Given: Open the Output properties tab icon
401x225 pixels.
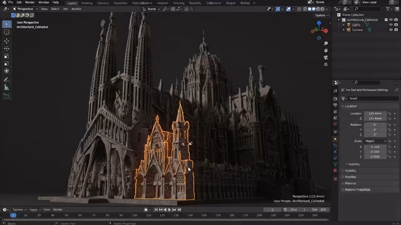Looking at the screenshot, I should pos(335,106).
